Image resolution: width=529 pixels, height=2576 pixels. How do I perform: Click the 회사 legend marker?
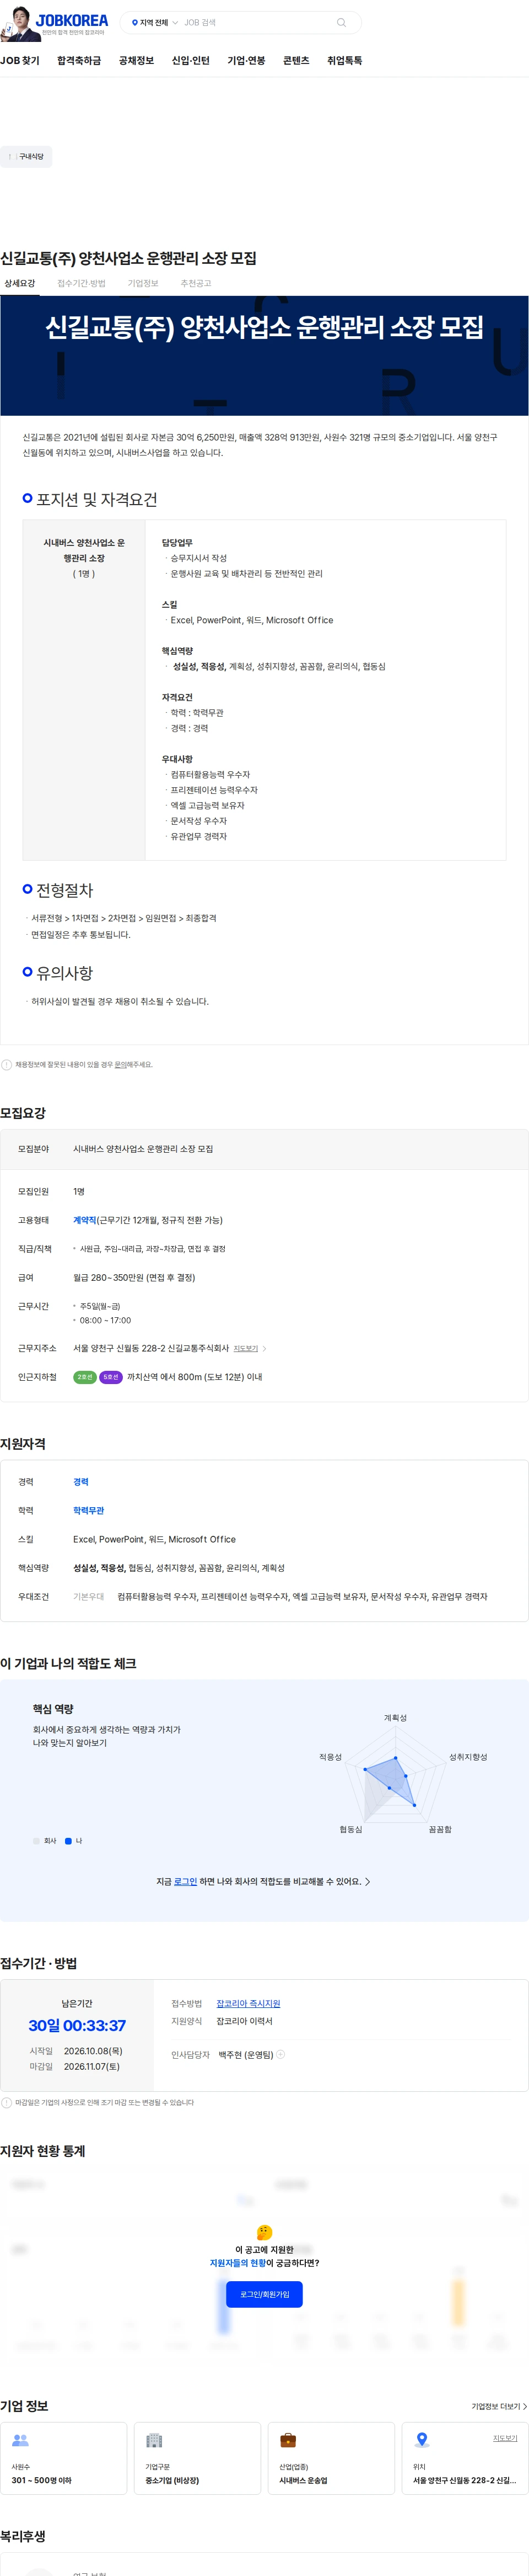point(37,1840)
